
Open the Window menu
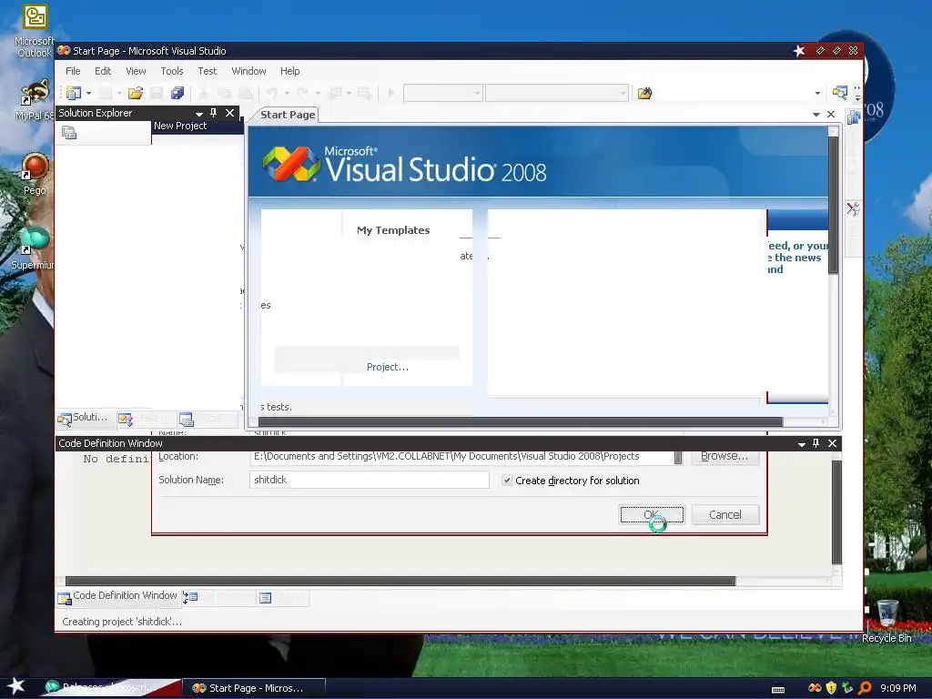click(x=248, y=71)
